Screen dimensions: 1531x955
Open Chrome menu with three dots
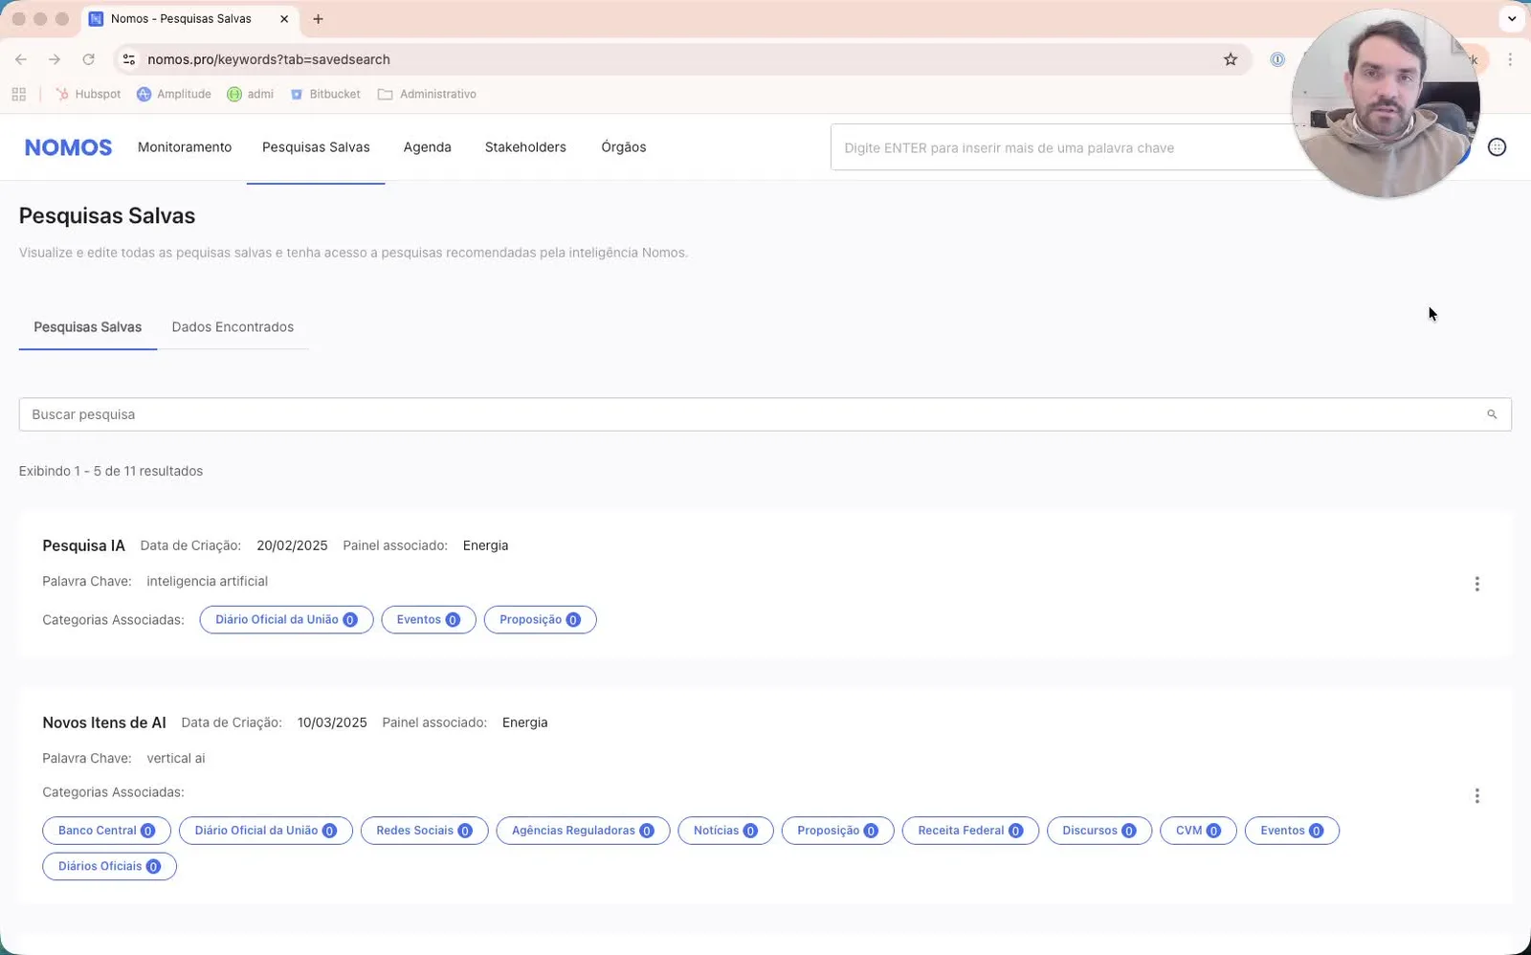pos(1510,59)
